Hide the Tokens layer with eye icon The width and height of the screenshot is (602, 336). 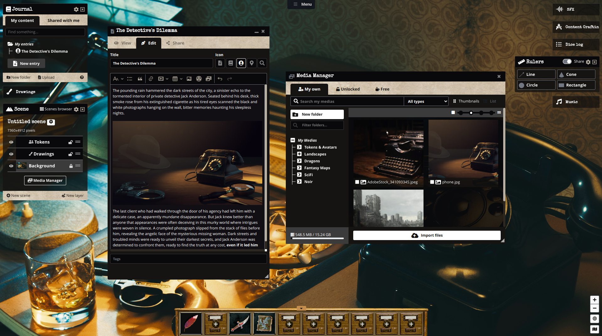coord(11,142)
